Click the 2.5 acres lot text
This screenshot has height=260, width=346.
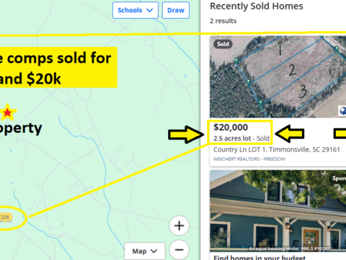(232, 139)
